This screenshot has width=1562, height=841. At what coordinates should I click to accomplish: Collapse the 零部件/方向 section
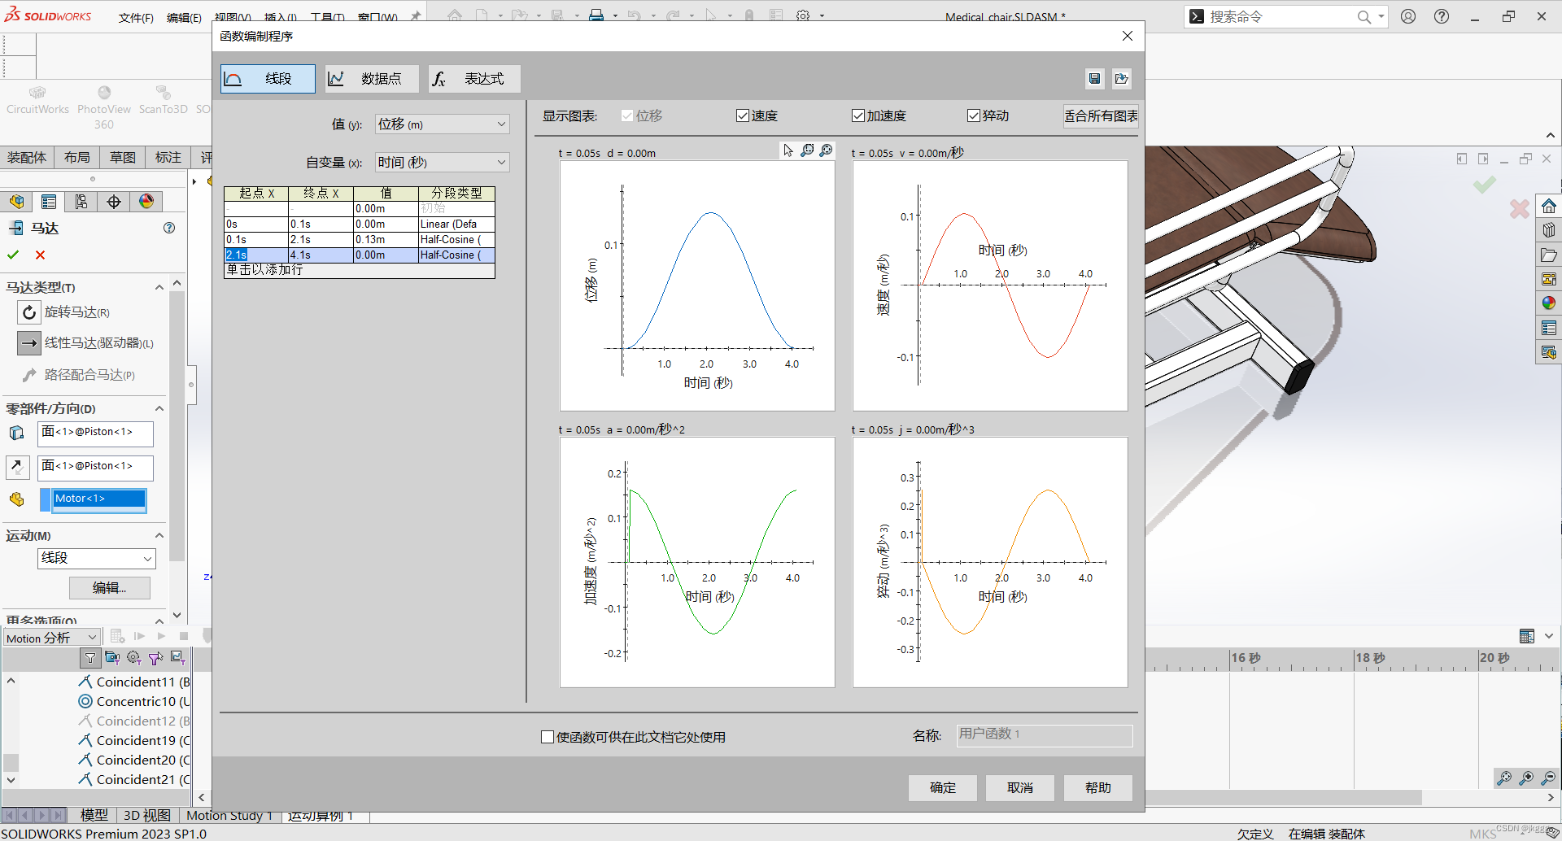point(159,408)
